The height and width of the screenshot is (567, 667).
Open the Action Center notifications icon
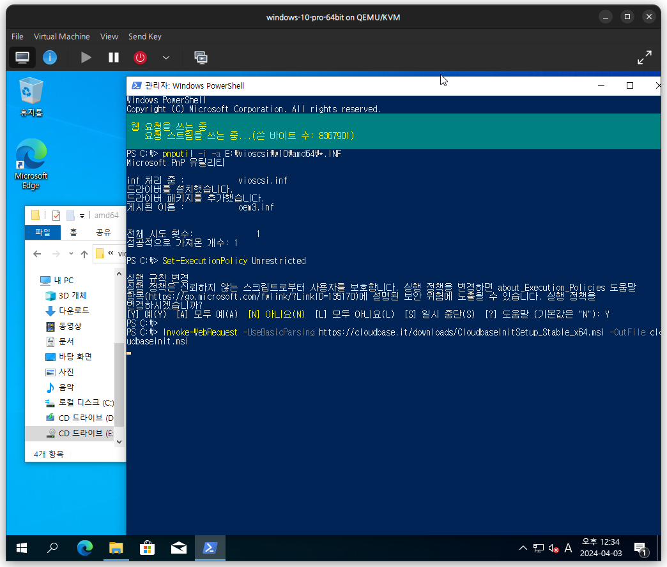641,549
